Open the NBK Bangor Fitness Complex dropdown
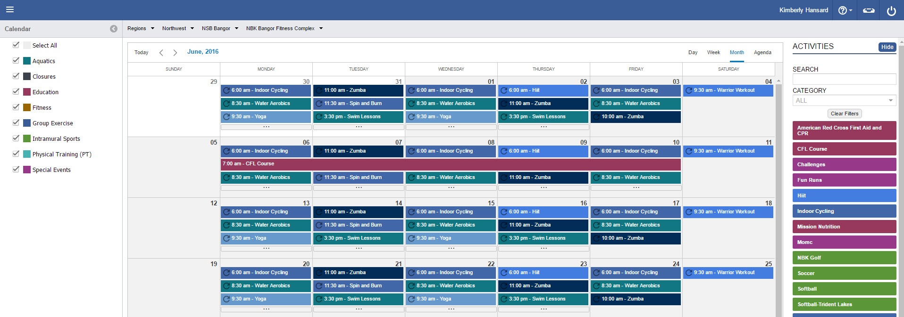904x317 pixels. [284, 28]
